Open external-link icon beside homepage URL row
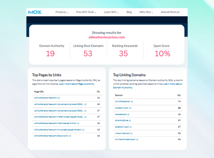 point(59,98)
